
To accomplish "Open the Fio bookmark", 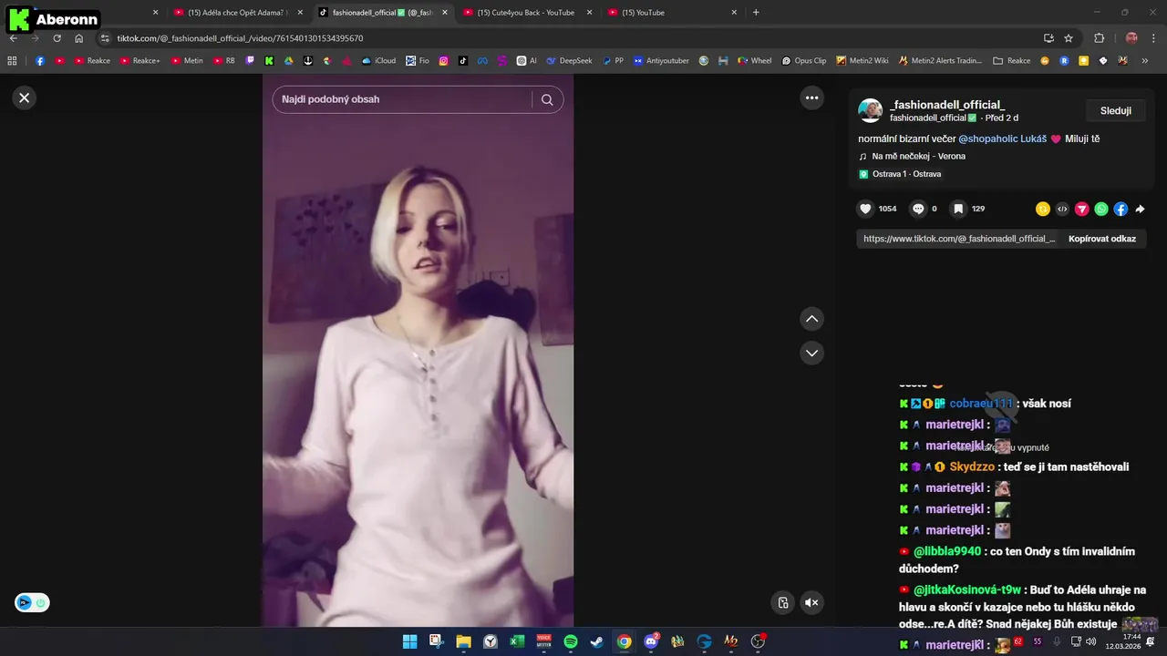I will click(x=418, y=61).
